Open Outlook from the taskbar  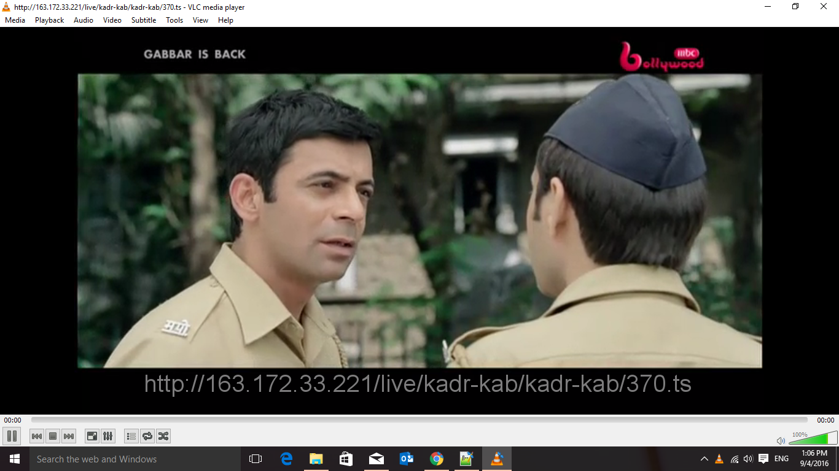407,459
